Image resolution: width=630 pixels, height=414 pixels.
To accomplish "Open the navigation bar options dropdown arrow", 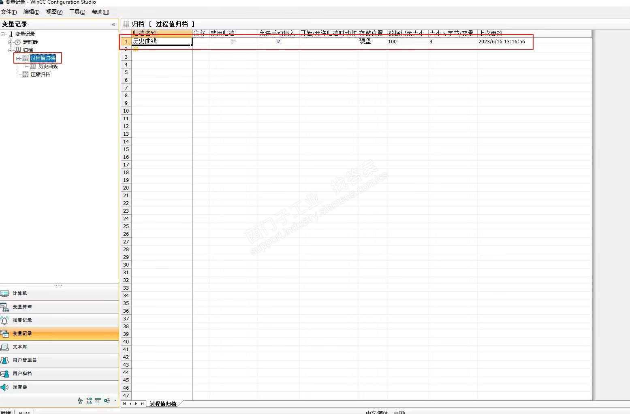I will coord(115,401).
